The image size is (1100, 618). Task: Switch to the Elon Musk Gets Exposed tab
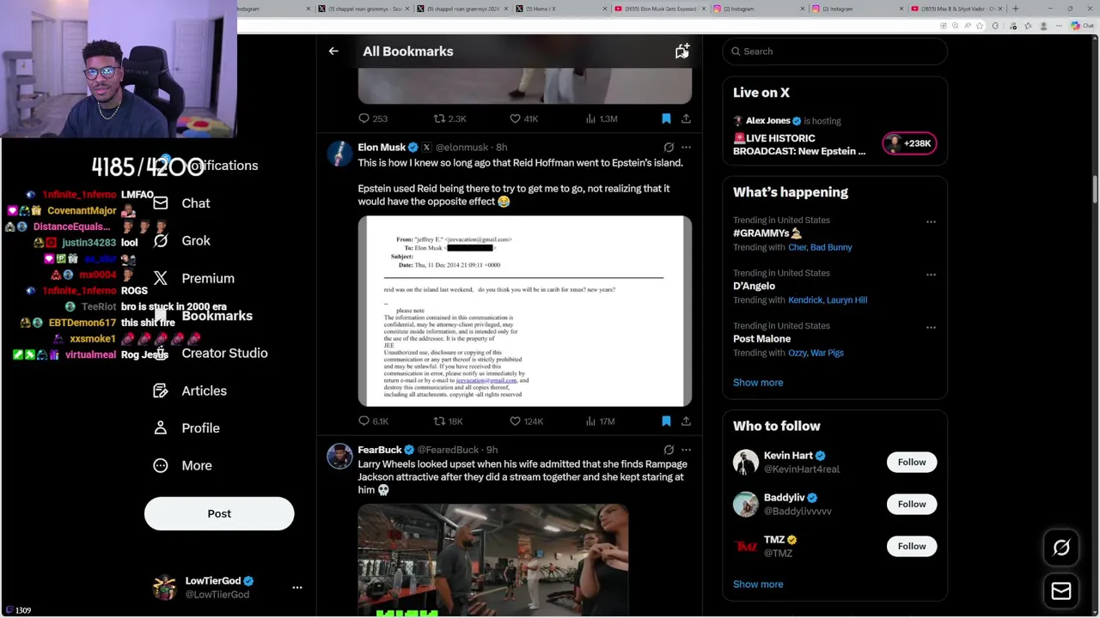(x=658, y=9)
